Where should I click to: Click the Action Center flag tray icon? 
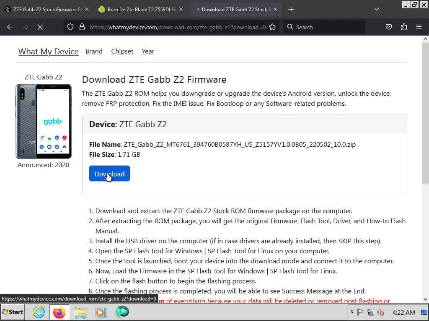[x=361, y=312]
